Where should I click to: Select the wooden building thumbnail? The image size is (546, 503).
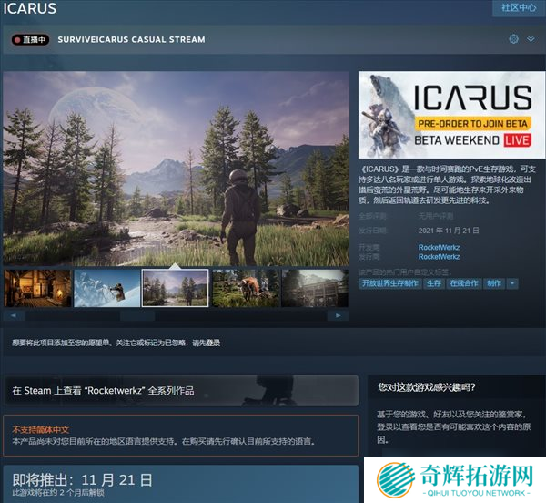click(314, 288)
